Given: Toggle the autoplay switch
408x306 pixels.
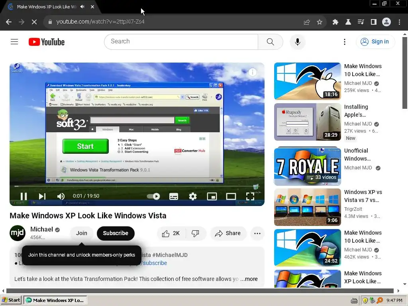Looking at the screenshot, I should 153,196.
